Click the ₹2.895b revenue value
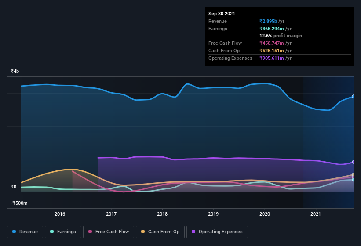 tap(268, 21)
